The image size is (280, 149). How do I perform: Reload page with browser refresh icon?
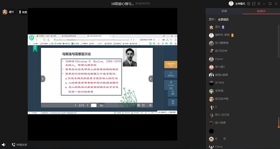tap(44, 40)
